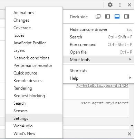Image resolution: width=135 pixels, height=139 pixels.
Task: Choose Open file menu entry
Action: (x=98, y=52)
